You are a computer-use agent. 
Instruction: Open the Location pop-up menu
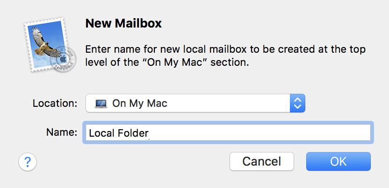(x=195, y=104)
